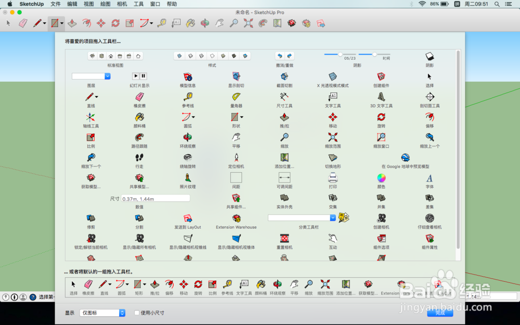Image resolution: width=520 pixels, height=325 pixels.
Task: Expand the Line tool dropdown arrow in the main toolbar
Action: 44,23
